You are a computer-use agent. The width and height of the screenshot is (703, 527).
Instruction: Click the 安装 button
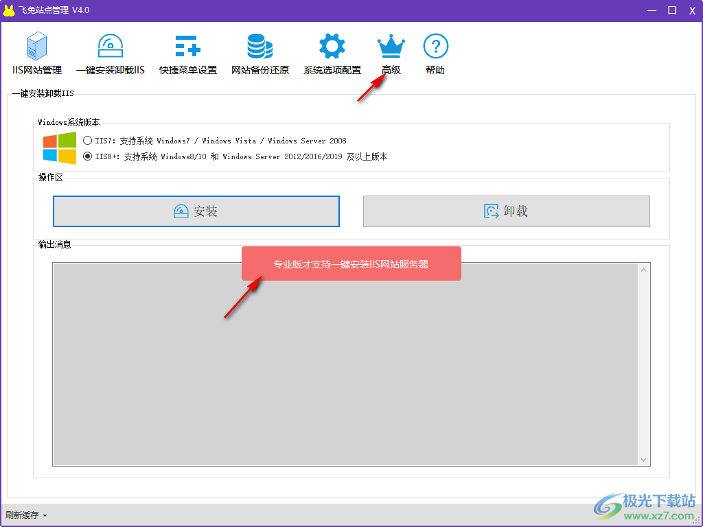point(196,211)
